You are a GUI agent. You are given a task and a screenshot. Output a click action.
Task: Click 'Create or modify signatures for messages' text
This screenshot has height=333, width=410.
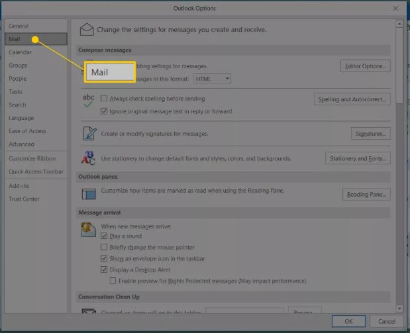pyautogui.click(x=154, y=134)
